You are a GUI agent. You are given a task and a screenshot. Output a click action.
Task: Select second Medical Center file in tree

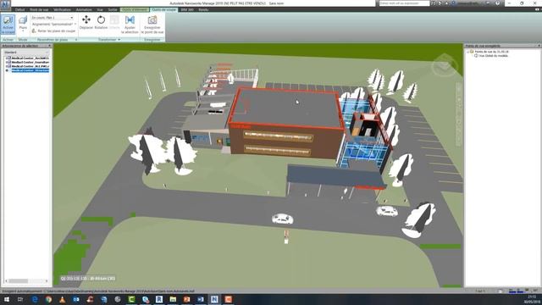[x=30, y=62]
